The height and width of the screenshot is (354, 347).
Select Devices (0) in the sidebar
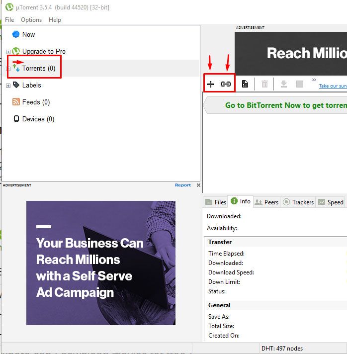[38, 119]
